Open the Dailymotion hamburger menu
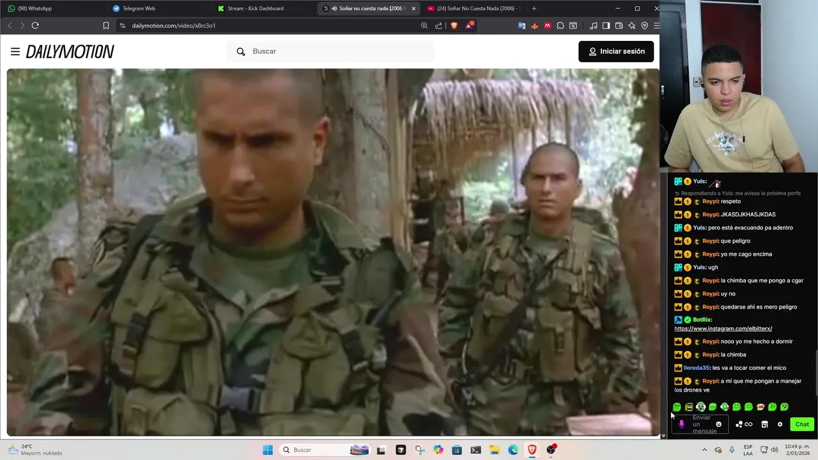 15,52
